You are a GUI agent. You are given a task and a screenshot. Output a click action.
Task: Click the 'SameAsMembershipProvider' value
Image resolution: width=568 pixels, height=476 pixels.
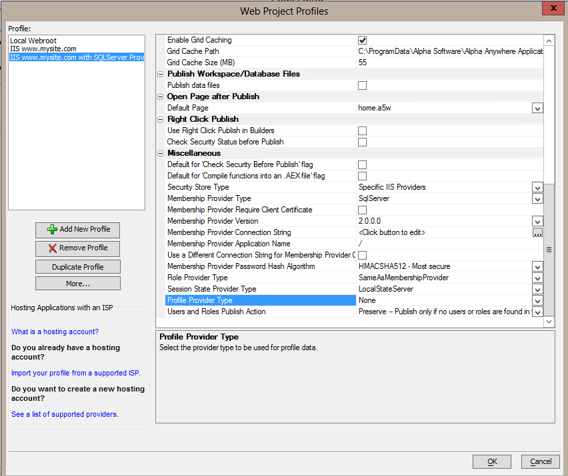[403, 278]
